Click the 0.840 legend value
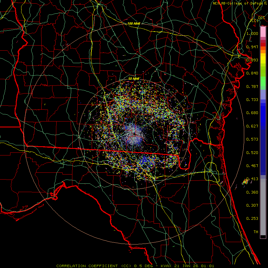Image resolution: width=268 pixels, height=268 pixels. click(252, 73)
